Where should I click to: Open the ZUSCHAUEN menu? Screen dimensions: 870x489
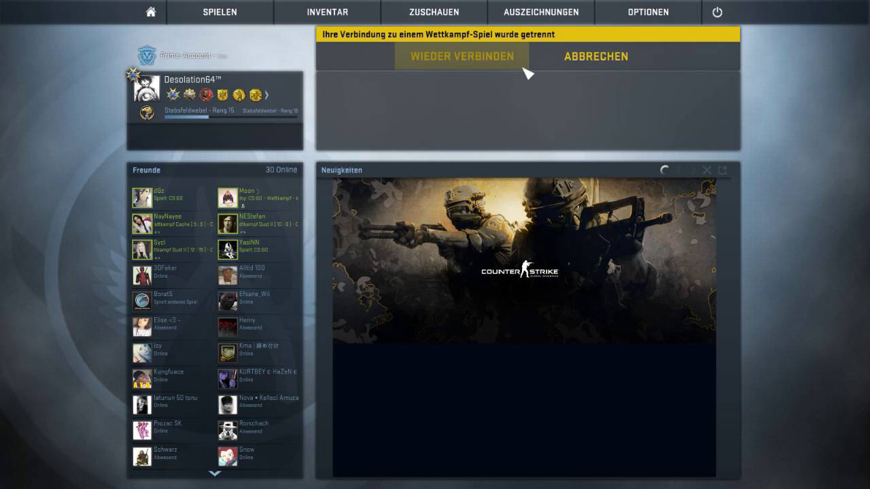434,12
